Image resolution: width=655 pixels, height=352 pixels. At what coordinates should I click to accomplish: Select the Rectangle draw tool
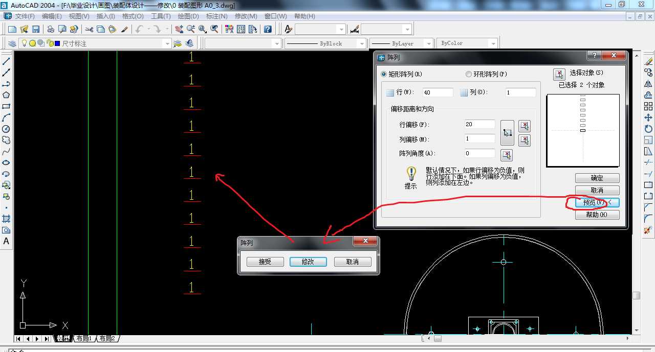(6, 106)
